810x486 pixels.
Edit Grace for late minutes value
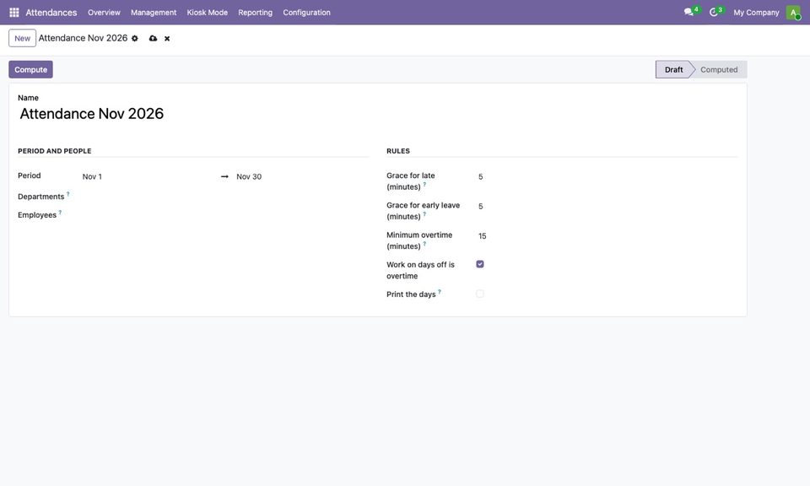607,176
